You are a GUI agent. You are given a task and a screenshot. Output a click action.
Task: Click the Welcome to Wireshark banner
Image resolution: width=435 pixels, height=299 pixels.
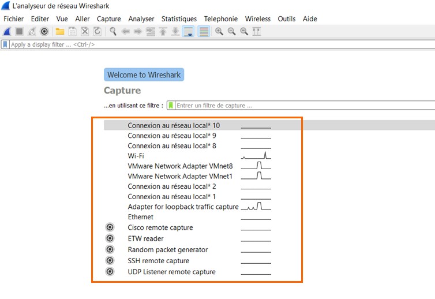pos(144,74)
